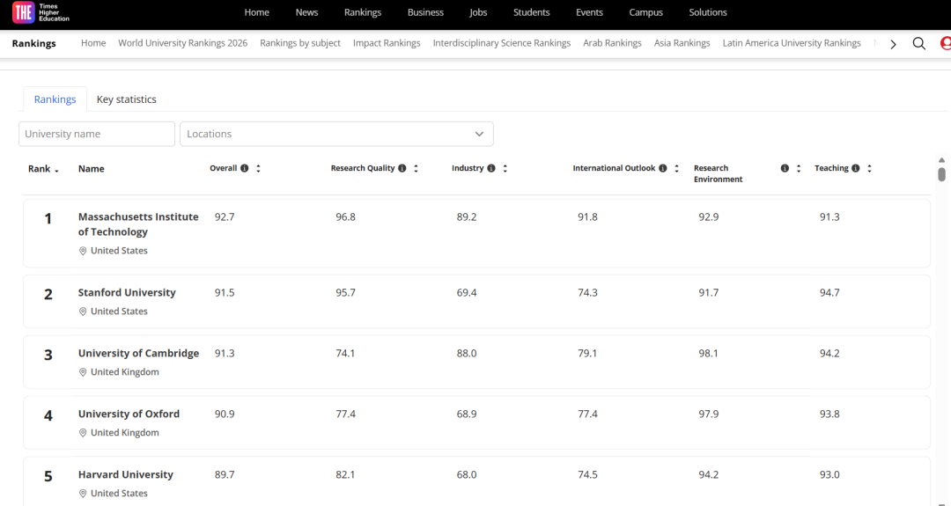Viewport: 951px width, 506px height.
Task: Open Students in the top menu
Action: pyautogui.click(x=531, y=12)
